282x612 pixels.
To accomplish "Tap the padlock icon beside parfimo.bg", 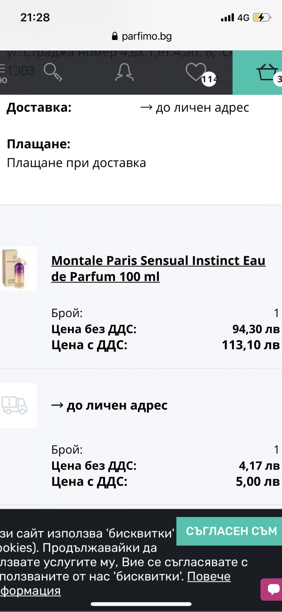I will coord(115,36).
